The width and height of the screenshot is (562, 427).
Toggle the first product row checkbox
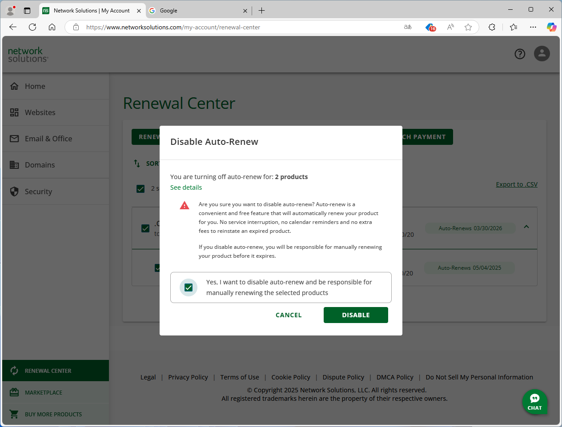coord(145,228)
